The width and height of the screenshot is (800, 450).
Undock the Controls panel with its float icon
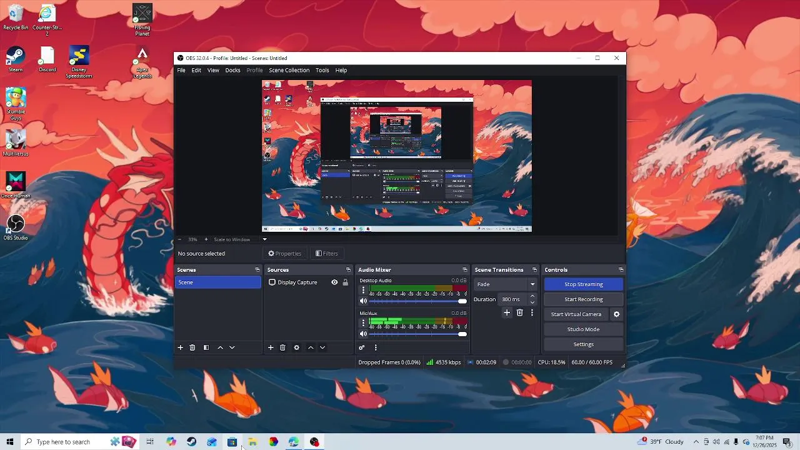(x=621, y=270)
